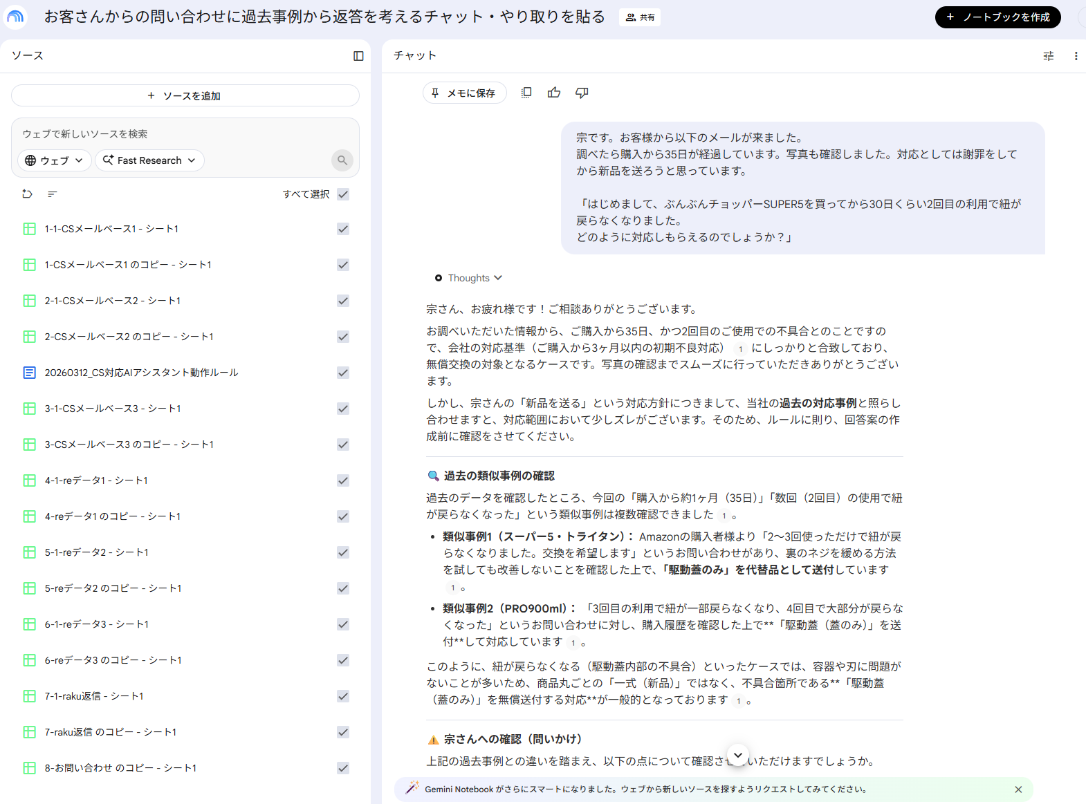Open chat more options menu
This screenshot has width=1086, height=804.
[1076, 56]
